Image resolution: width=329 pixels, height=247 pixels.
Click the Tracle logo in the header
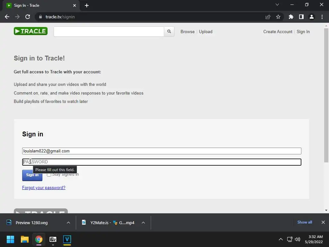pyautogui.click(x=31, y=31)
